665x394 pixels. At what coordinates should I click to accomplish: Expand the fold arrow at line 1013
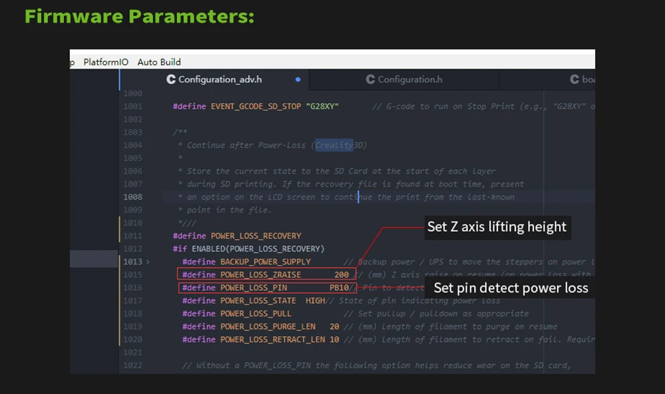click(x=148, y=262)
